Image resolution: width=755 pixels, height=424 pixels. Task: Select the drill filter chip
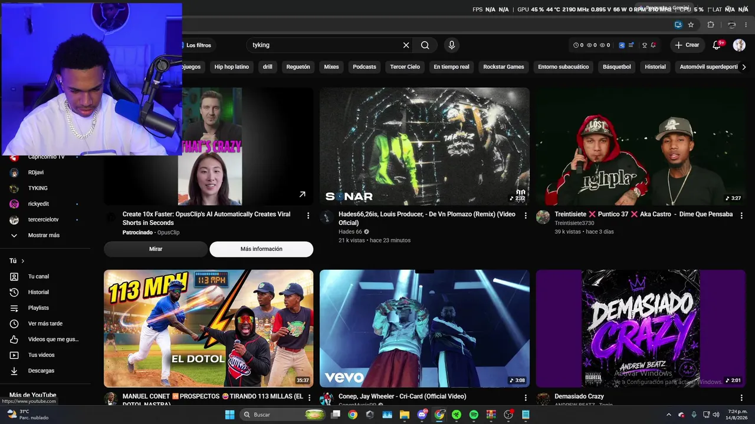click(x=267, y=67)
